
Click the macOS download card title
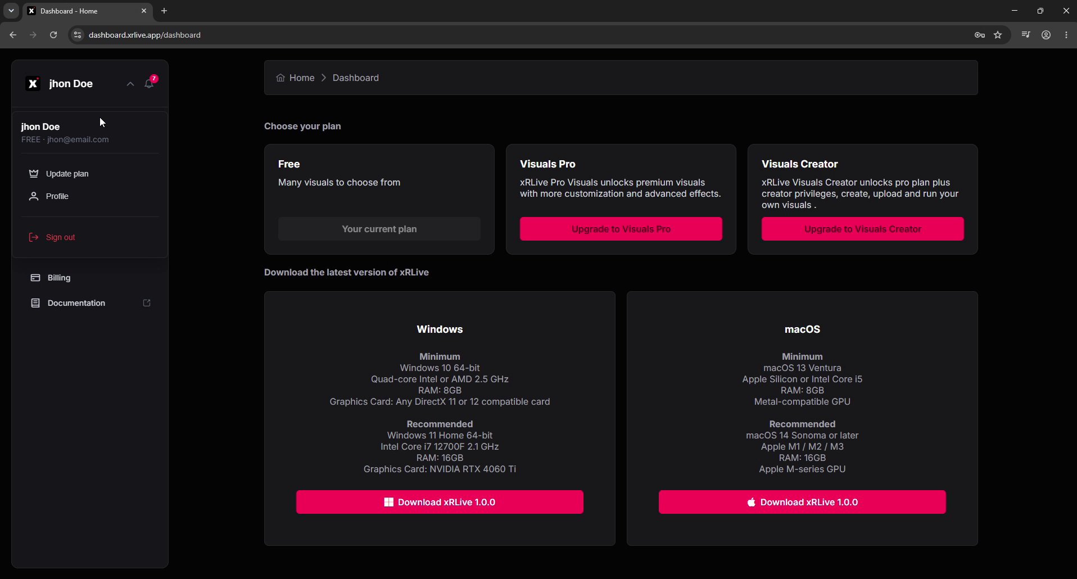[802, 329]
